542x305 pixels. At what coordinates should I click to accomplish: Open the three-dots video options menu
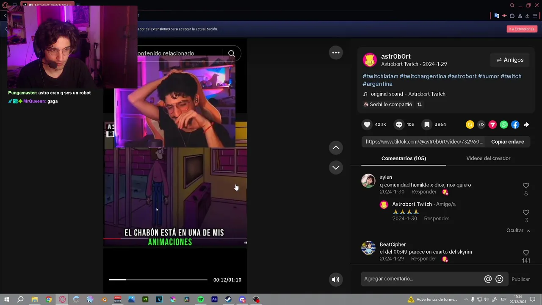pos(336,53)
